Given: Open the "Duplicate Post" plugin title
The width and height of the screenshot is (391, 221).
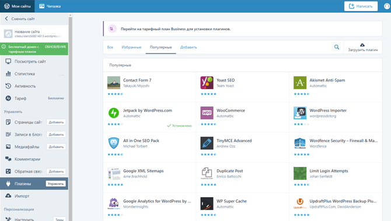Looking at the screenshot, I should 230,171.
